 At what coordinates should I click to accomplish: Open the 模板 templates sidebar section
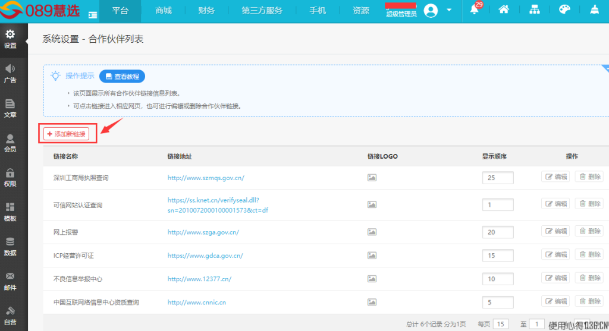click(11, 212)
